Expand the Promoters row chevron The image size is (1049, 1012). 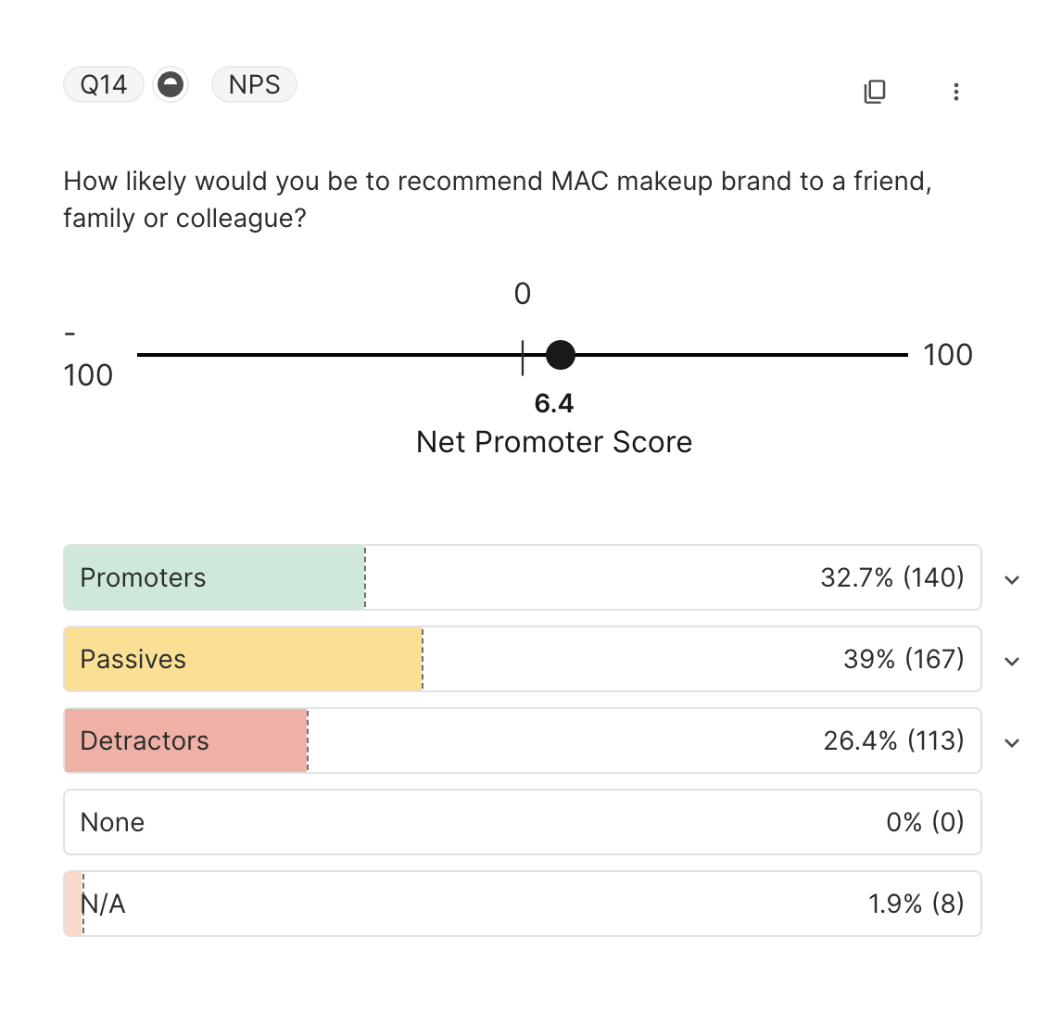(x=1012, y=579)
